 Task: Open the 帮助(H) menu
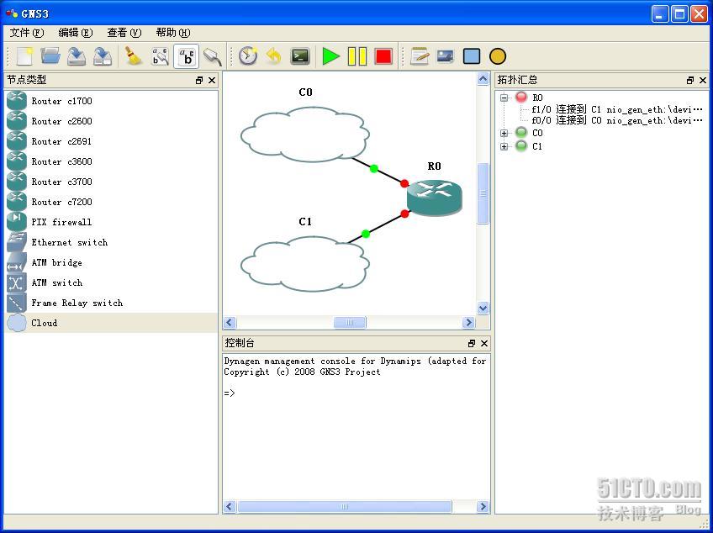173,33
